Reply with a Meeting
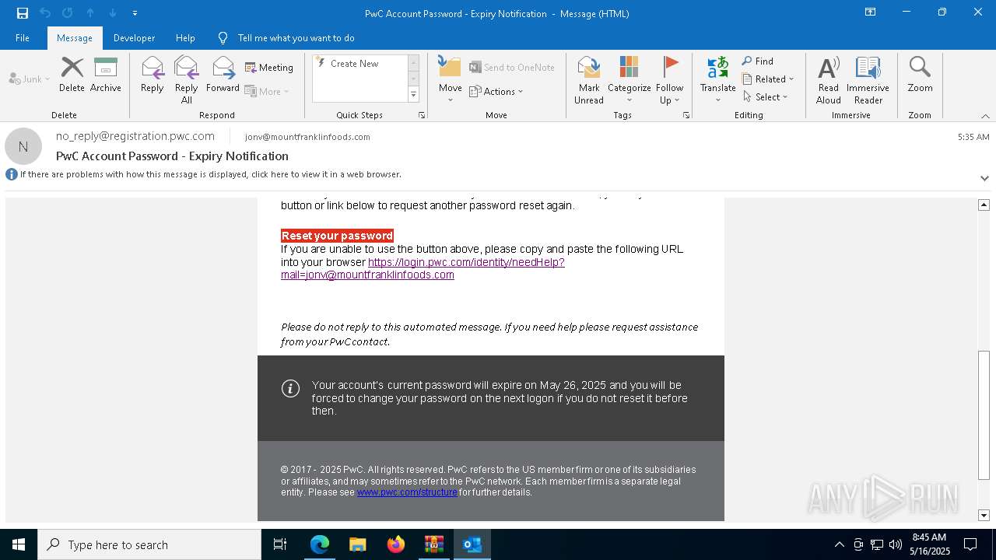The height and width of the screenshot is (560, 996). (x=269, y=68)
